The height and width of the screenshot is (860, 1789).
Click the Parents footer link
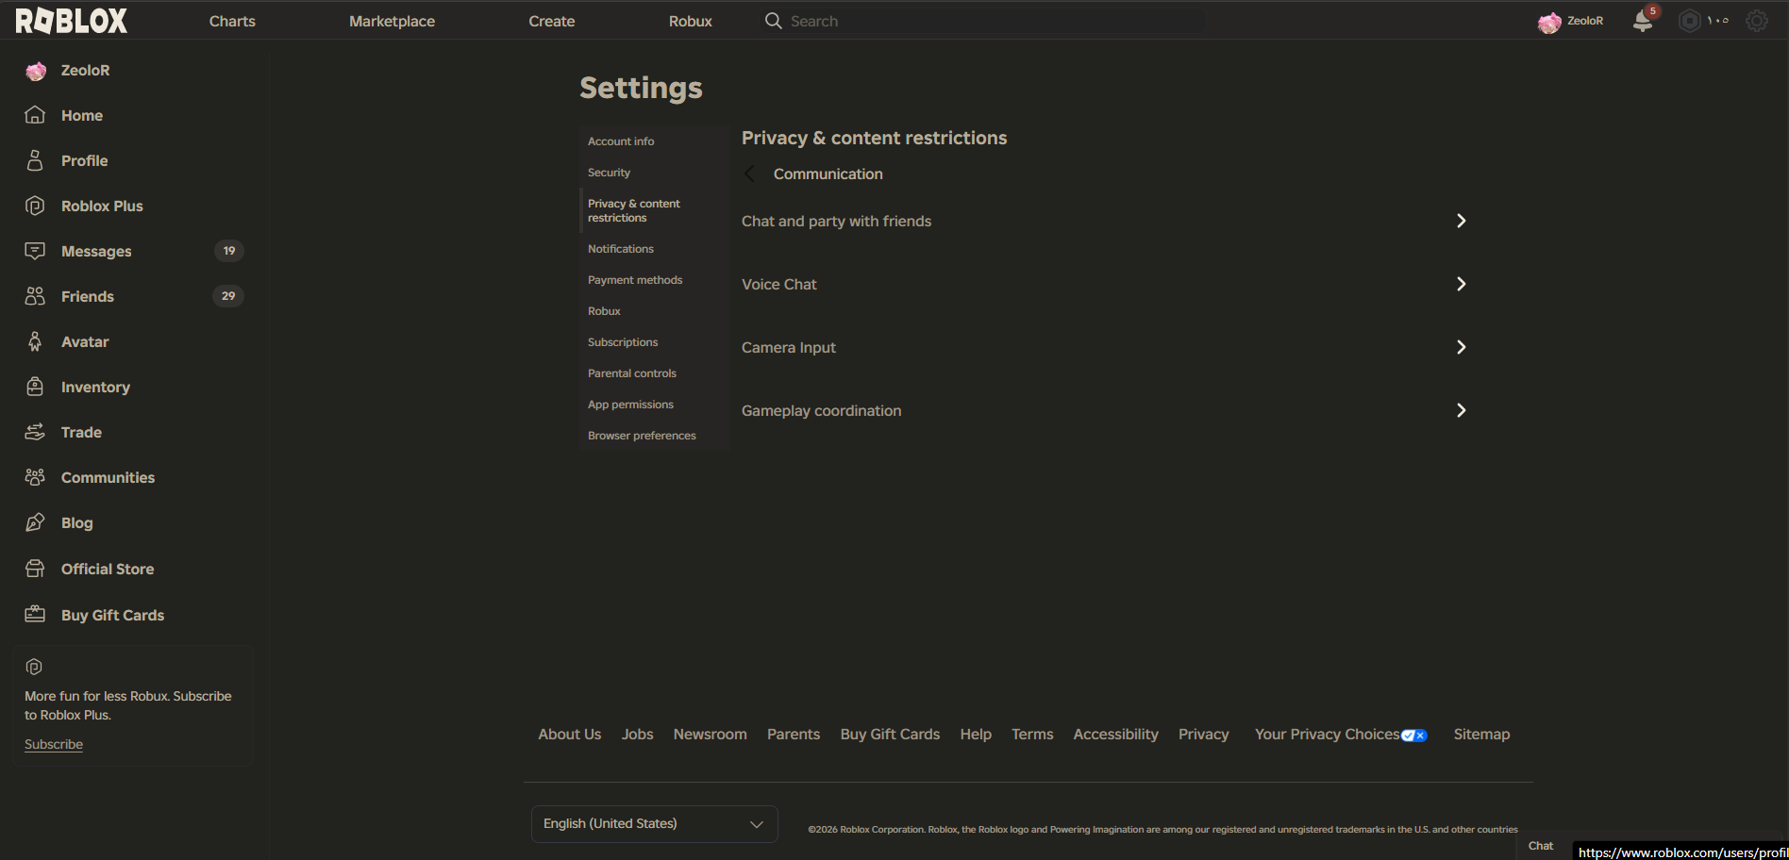click(x=794, y=735)
